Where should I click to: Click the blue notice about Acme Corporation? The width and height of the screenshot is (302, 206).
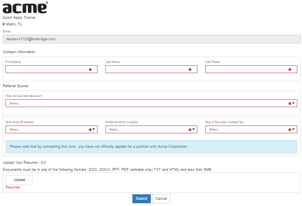pos(151,147)
